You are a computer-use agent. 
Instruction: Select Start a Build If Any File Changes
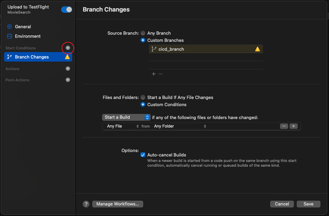click(x=143, y=98)
